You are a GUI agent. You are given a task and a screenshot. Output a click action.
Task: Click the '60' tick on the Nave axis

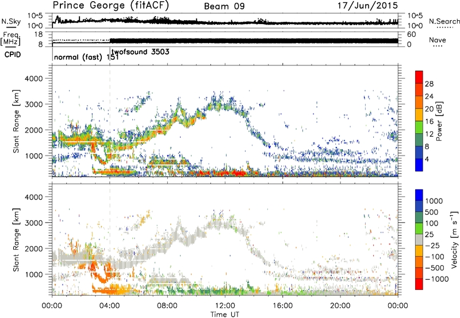(x=412, y=34)
